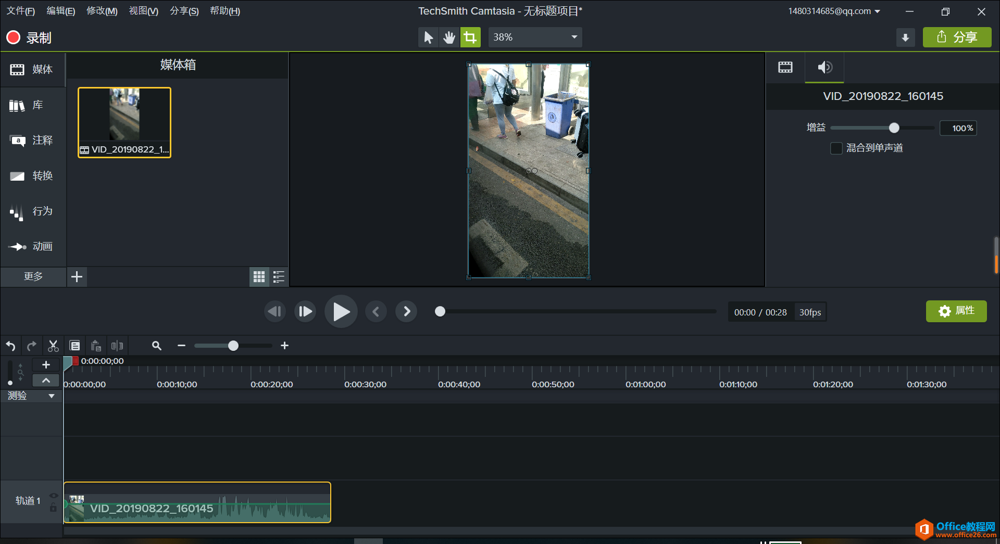This screenshot has height=544, width=1000.
Task: Switch media bin to list view
Action: (279, 276)
